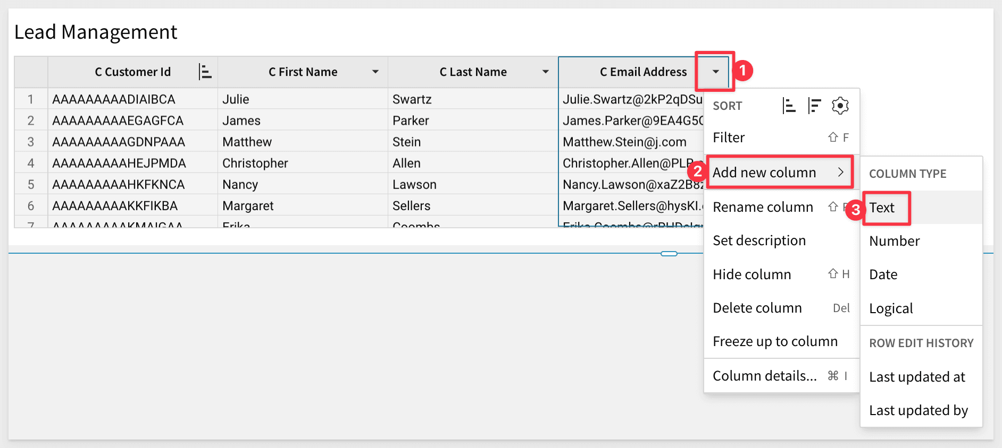Choose Rename column menu entry
Screen dimensions: 1002x448
click(763, 207)
